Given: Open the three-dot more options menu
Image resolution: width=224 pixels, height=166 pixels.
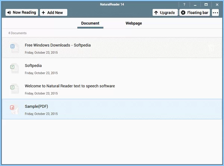Looking at the screenshot, I should [215, 13].
